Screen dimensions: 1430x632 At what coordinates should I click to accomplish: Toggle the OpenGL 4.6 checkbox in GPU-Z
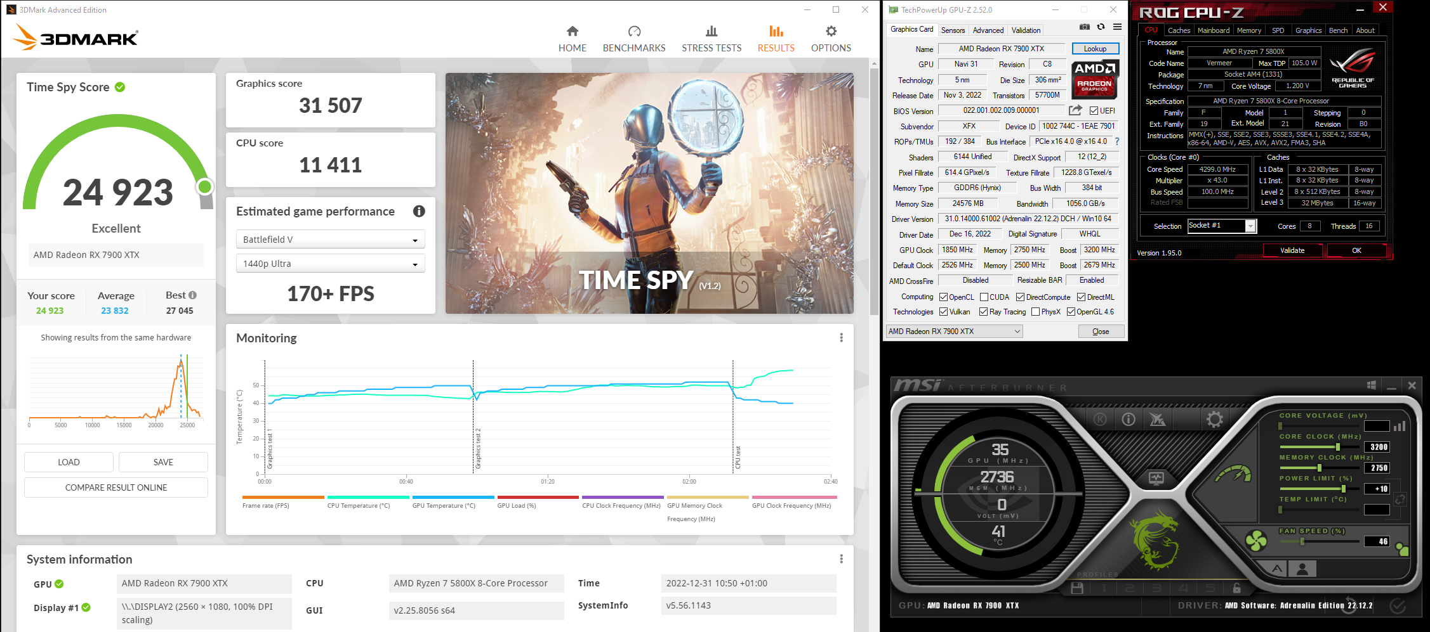pos(1071,312)
